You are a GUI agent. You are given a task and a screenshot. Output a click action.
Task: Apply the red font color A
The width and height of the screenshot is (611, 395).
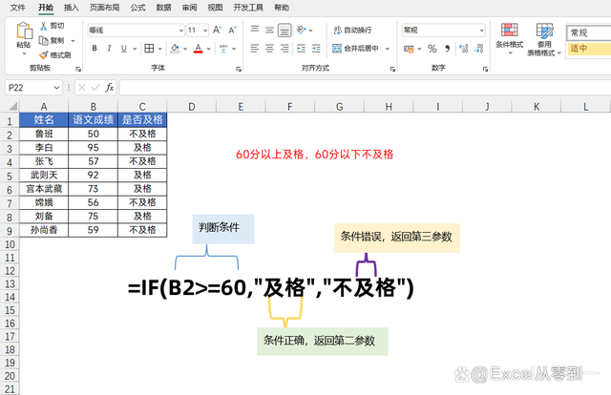pos(198,49)
